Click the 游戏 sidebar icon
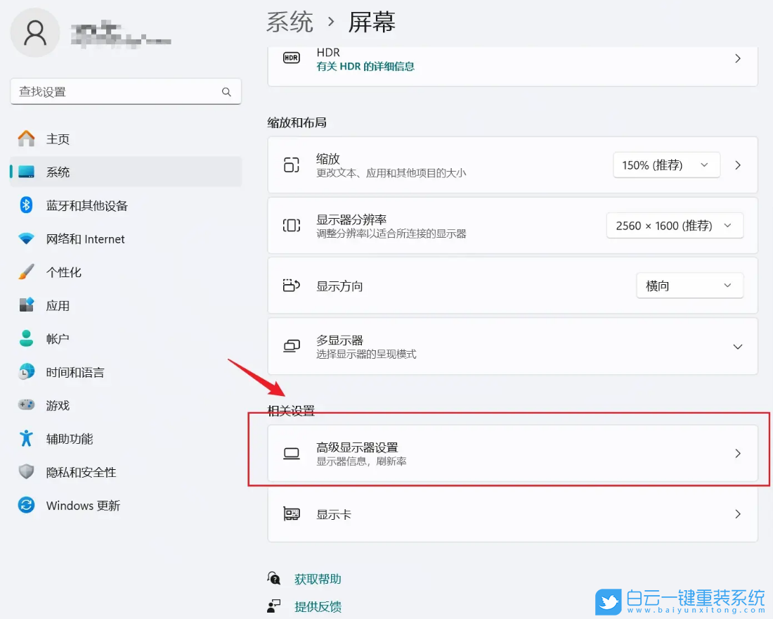 click(25, 405)
